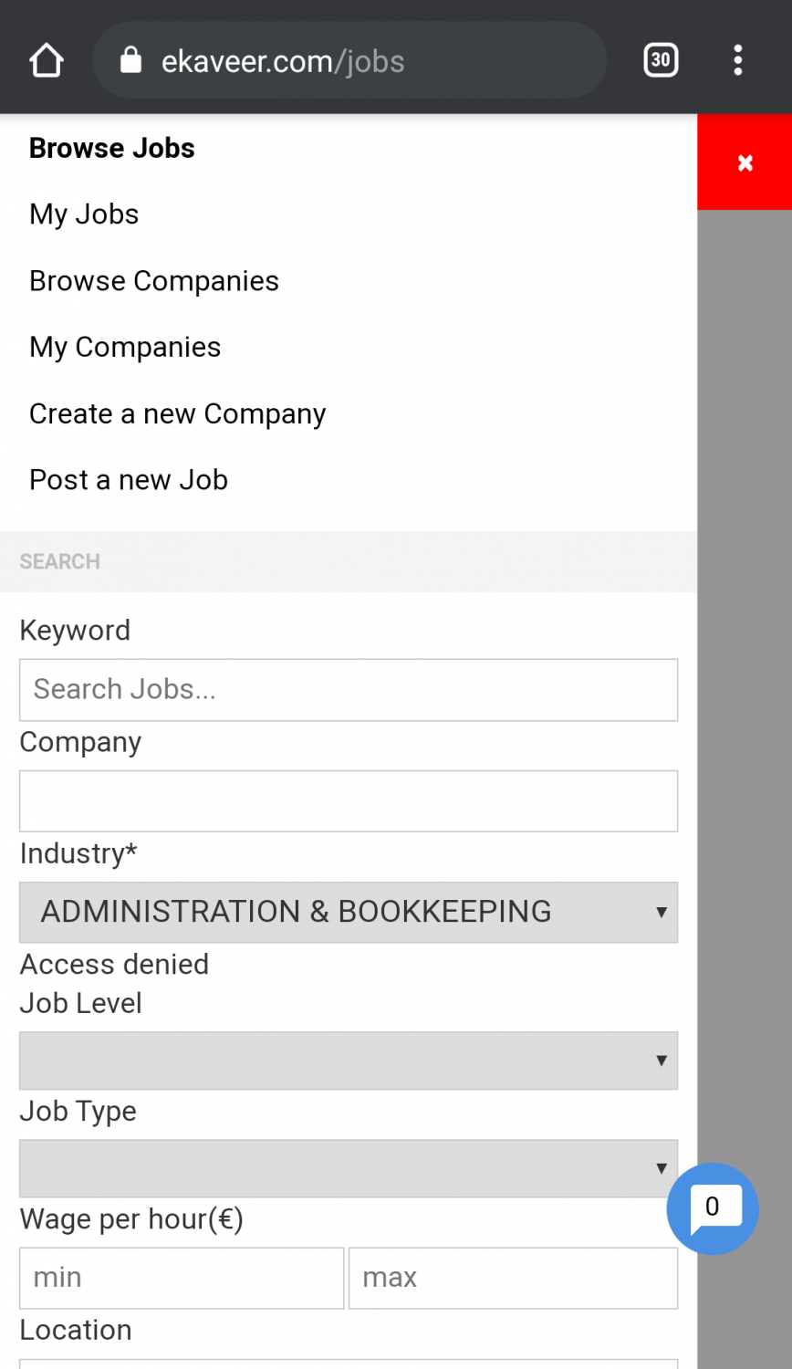This screenshot has height=1369, width=792.
Task: Open the blue chat bubble widget
Action: (712, 1207)
